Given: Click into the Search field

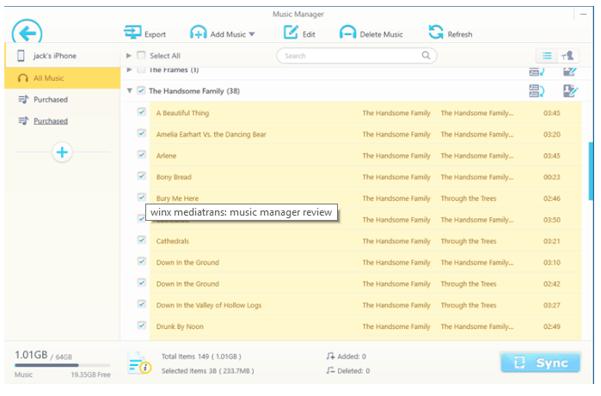Looking at the screenshot, I should tap(357, 56).
